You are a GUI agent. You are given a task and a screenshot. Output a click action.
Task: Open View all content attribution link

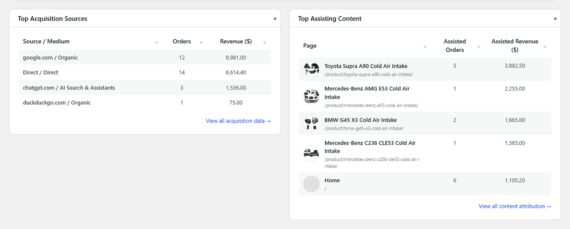(x=515, y=206)
